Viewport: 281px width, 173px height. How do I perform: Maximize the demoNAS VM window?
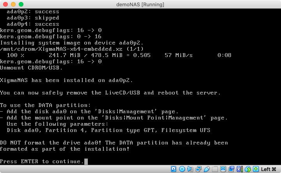click(x=21, y=4)
